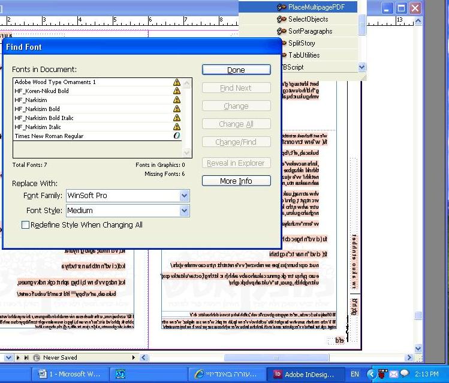Click the Change/Find button
The width and height of the screenshot is (449, 383).
point(236,142)
